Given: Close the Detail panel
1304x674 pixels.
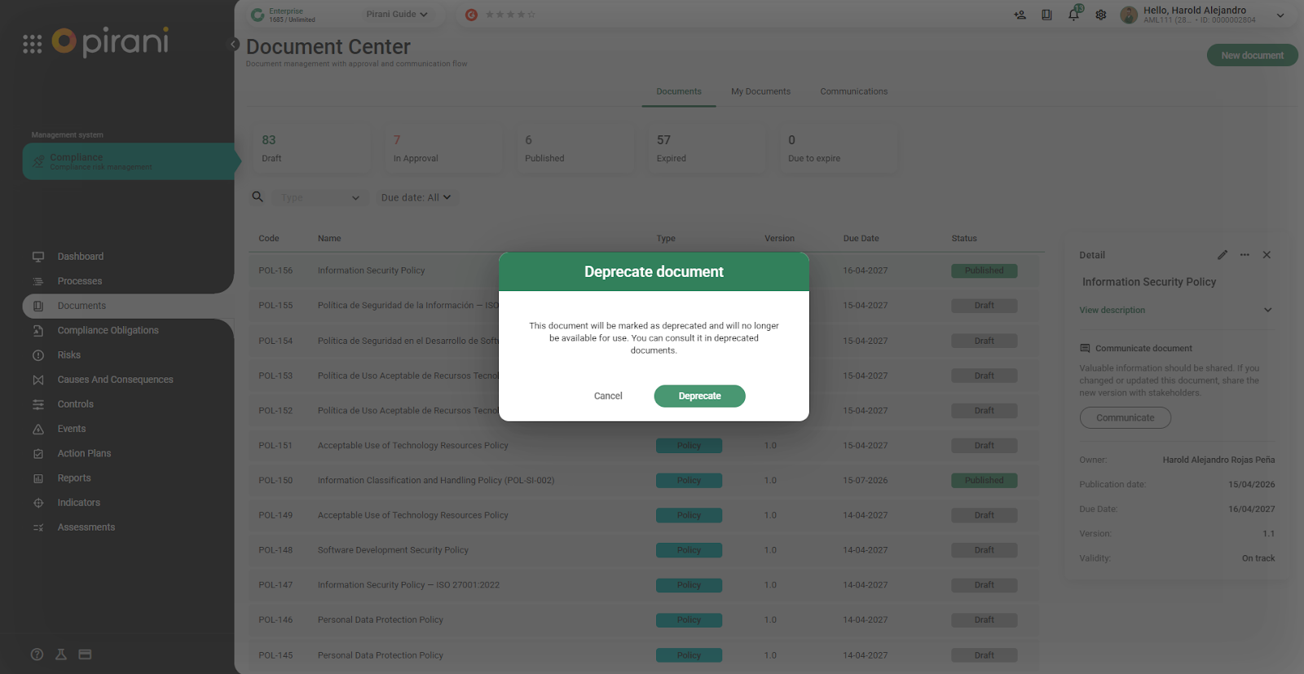Looking at the screenshot, I should pyautogui.click(x=1267, y=255).
